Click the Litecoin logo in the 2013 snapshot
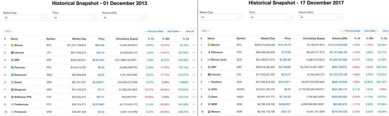The image size is (389, 116). pos(12,53)
